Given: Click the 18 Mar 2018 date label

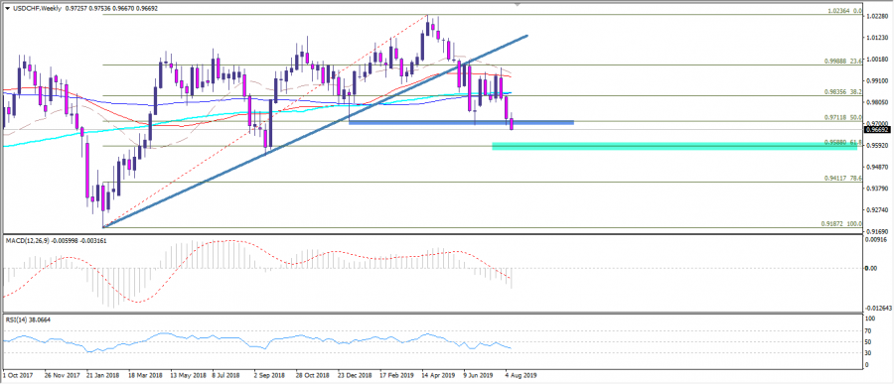Looking at the screenshot, I should [x=145, y=376].
